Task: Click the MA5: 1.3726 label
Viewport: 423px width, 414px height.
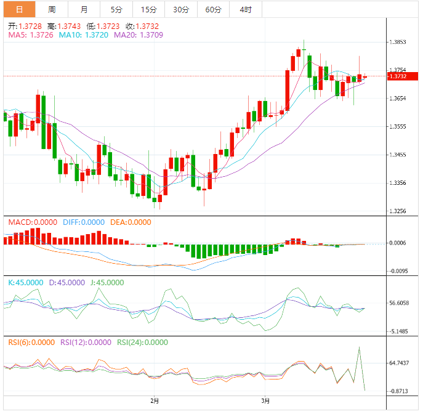Action: pyautogui.click(x=31, y=35)
